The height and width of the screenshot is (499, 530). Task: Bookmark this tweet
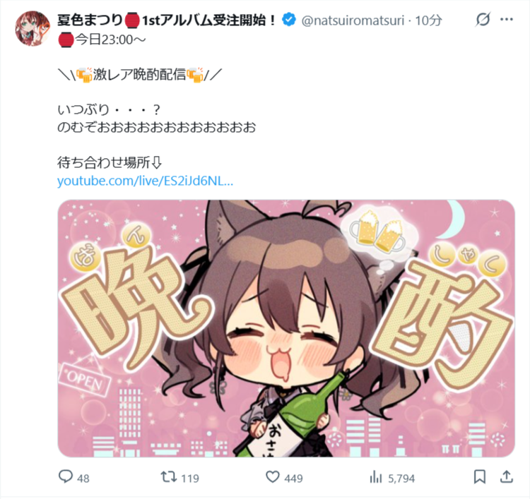click(x=480, y=476)
